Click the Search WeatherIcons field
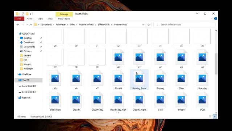Image resolution: width=232 pixels, height=131 pixels. pyautogui.click(x=185, y=25)
